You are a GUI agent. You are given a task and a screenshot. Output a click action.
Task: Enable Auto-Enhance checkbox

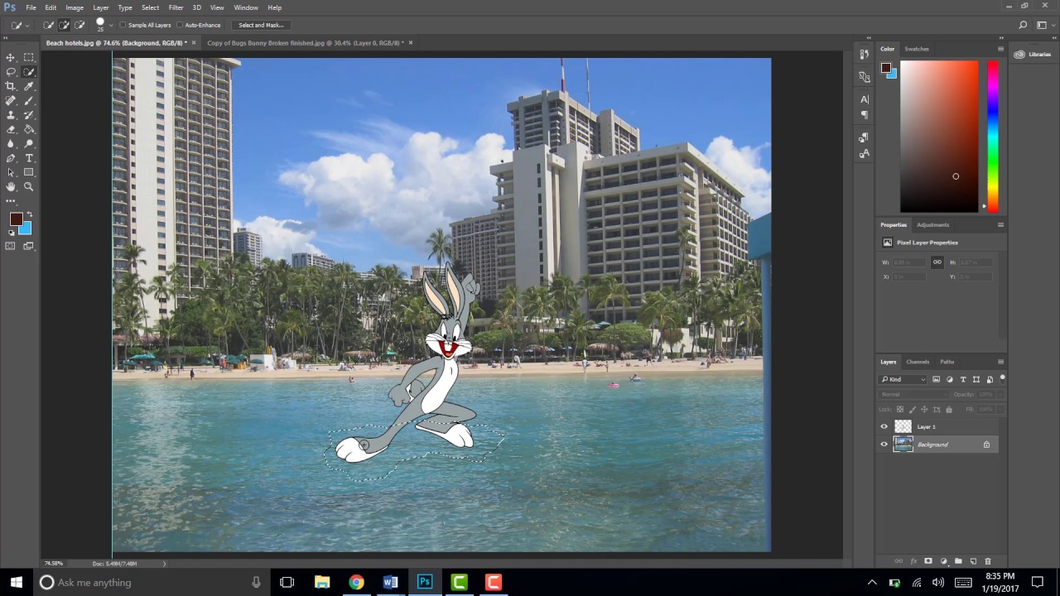(180, 25)
